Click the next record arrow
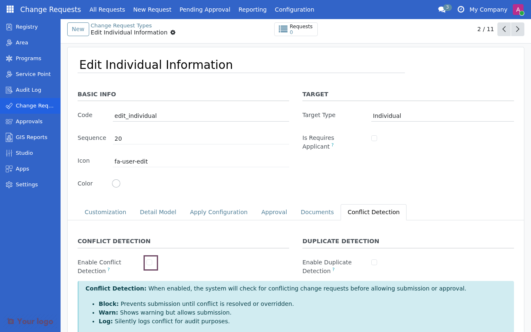Viewport: 531px width, 332px height. (x=517, y=29)
